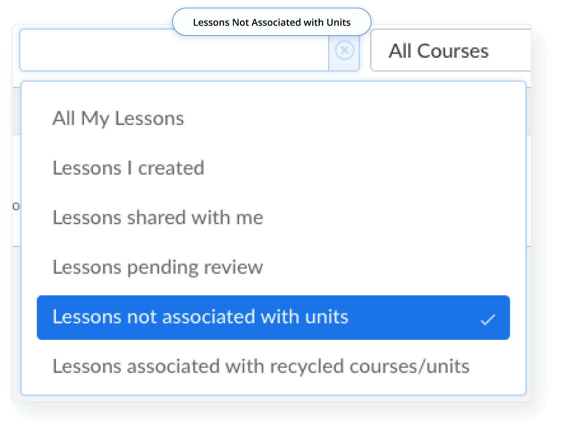Choose Lessons I created from the list
Screen dimensions: 563x433
(x=128, y=168)
